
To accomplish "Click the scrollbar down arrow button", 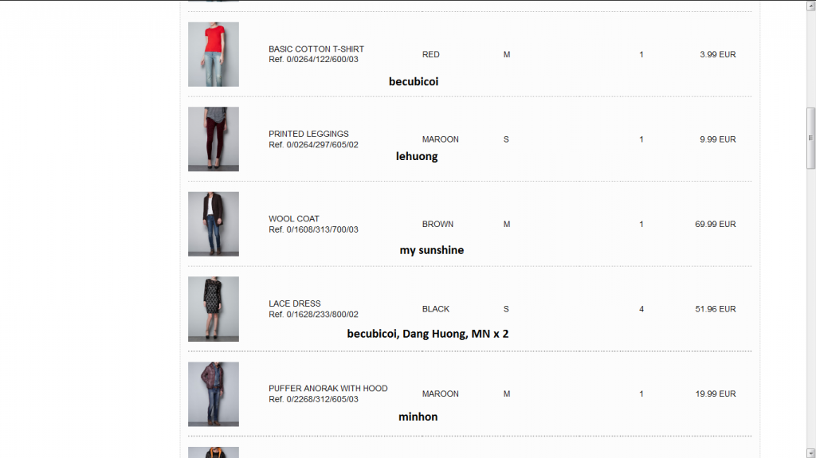I will [810, 452].
